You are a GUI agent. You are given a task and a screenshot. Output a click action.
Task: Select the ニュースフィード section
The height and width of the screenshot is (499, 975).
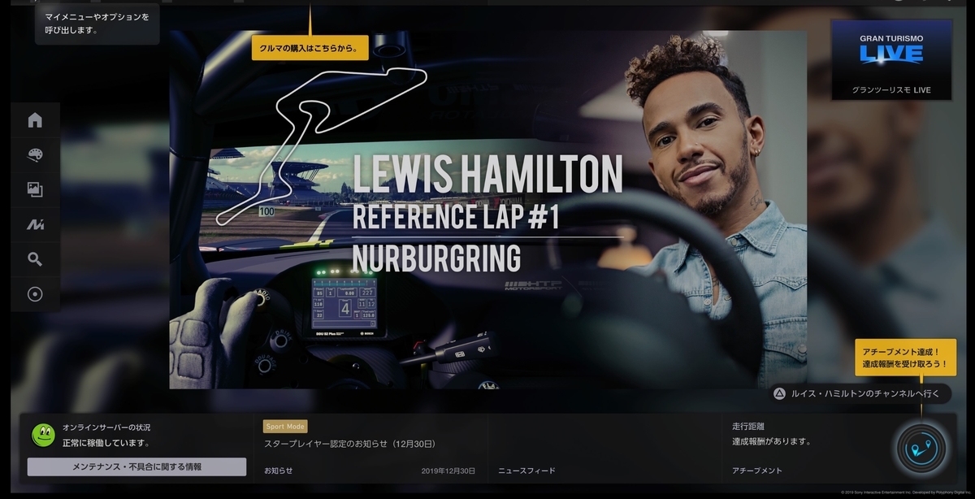[526, 471]
